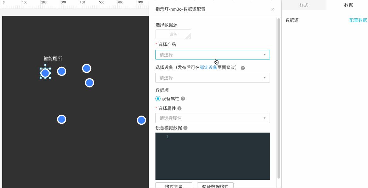368x188 pixels.
Task: Close the 指示灯-nm0o-数据源配置 dialog
Action: (272, 9)
